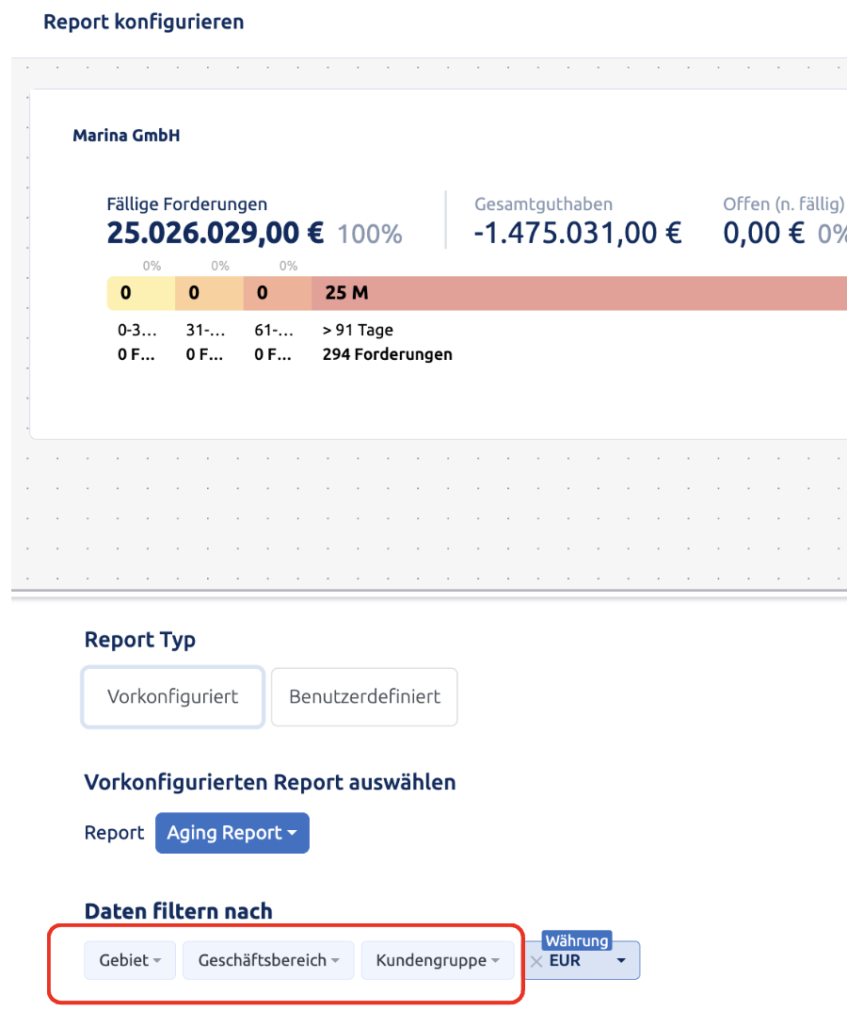The image size is (847, 1027).
Task: Click the orange 31-60 days aging segment
Action: (x=209, y=293)
